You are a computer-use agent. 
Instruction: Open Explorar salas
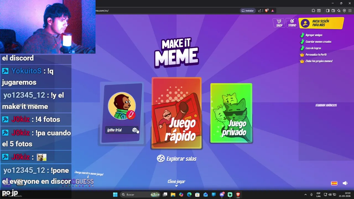176,159
